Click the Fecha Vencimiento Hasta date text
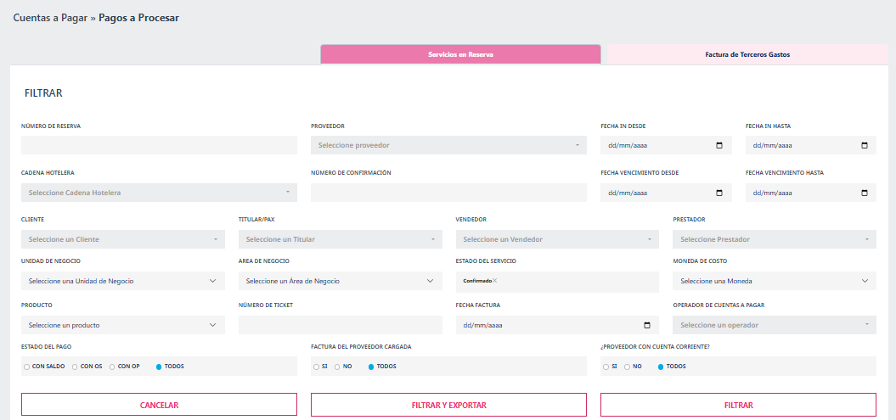Image resolution: width=896 pixels, height=420 pixels. tap(773, 193)
